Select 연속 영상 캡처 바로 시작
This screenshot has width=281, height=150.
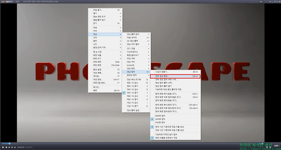click(175, 80)
